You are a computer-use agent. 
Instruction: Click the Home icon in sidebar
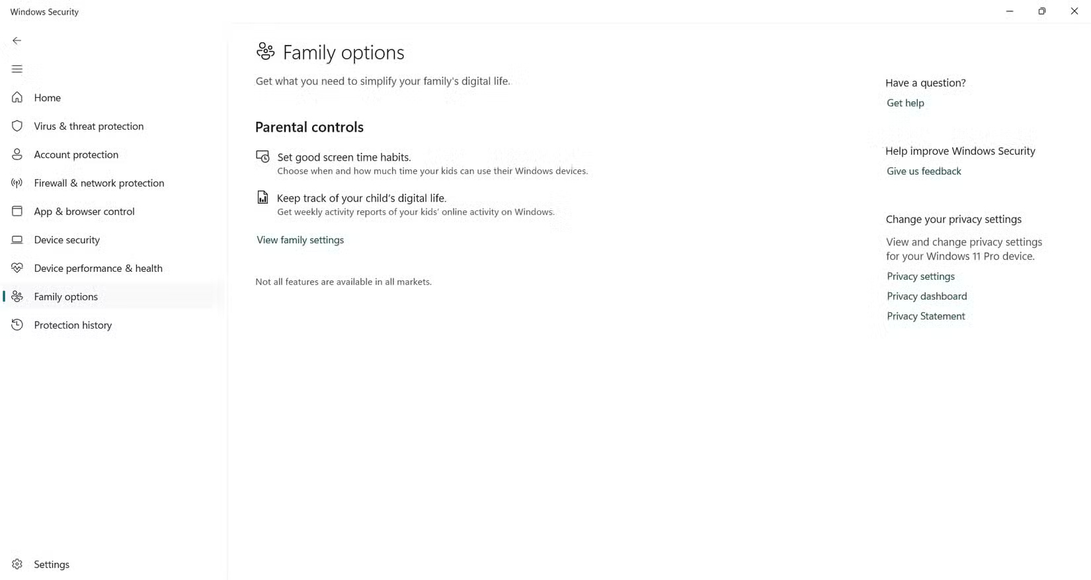point(17,97)
